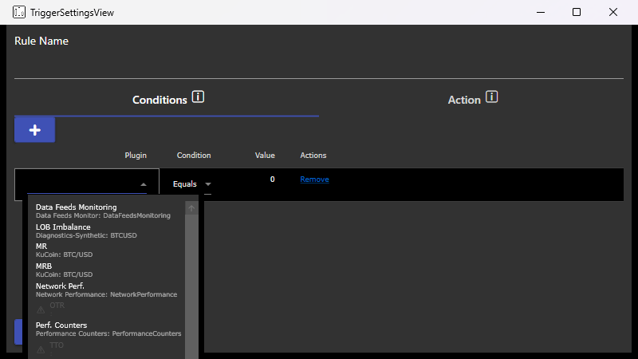Viewport: 638px width, 359px height.
Task: Add a condition with the plus button
Action: 34,130
